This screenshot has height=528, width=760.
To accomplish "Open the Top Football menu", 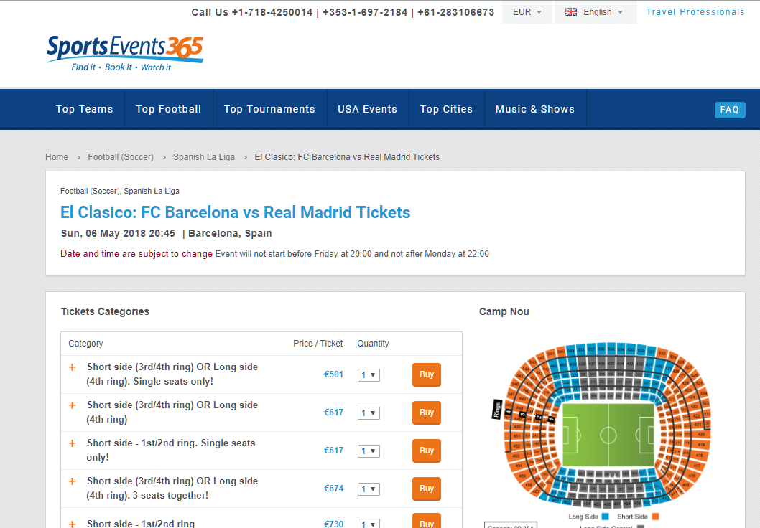I will coord(168,109).
